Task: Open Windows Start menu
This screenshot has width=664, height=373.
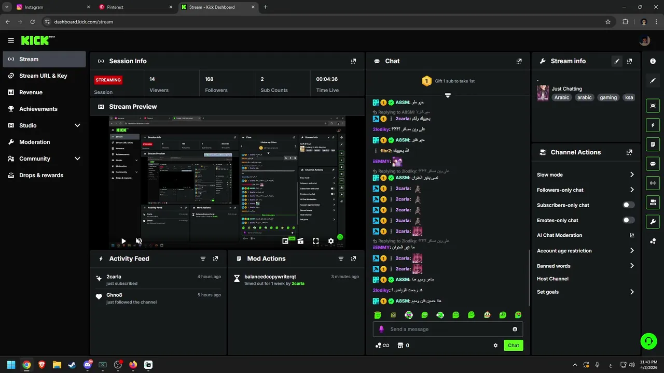Action: [11, 365]
